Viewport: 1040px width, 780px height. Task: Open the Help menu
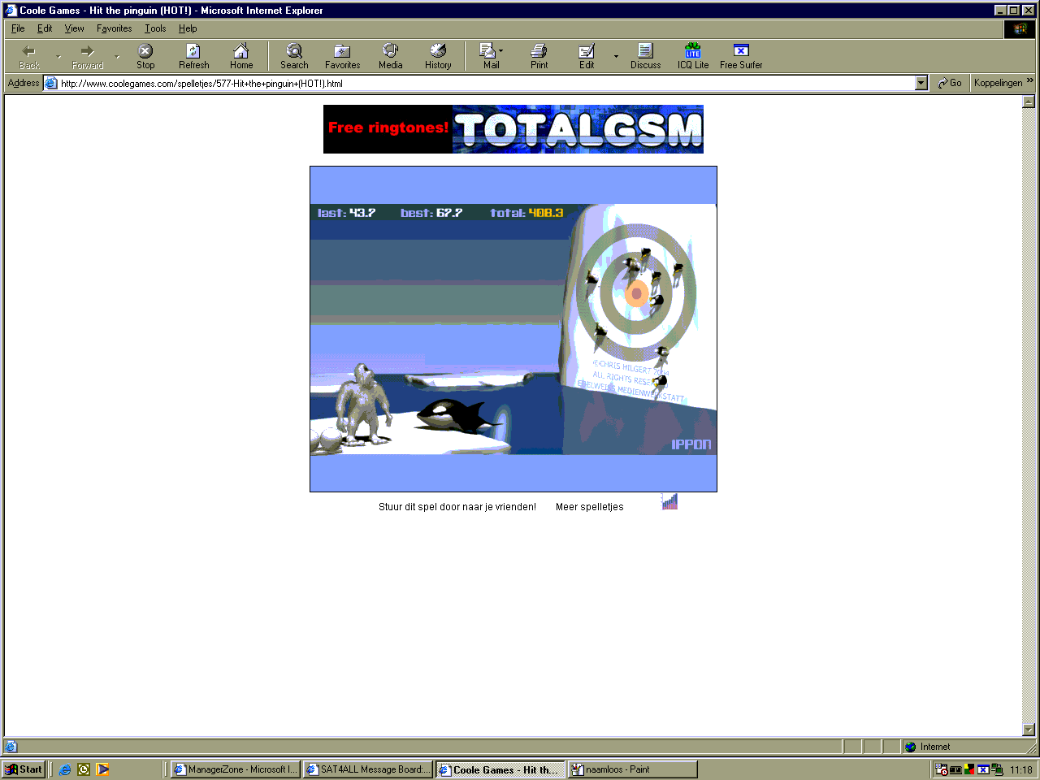coord(188,28)
